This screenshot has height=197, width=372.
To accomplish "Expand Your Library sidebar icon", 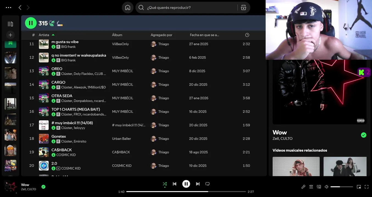I will [x=10, y=24].
